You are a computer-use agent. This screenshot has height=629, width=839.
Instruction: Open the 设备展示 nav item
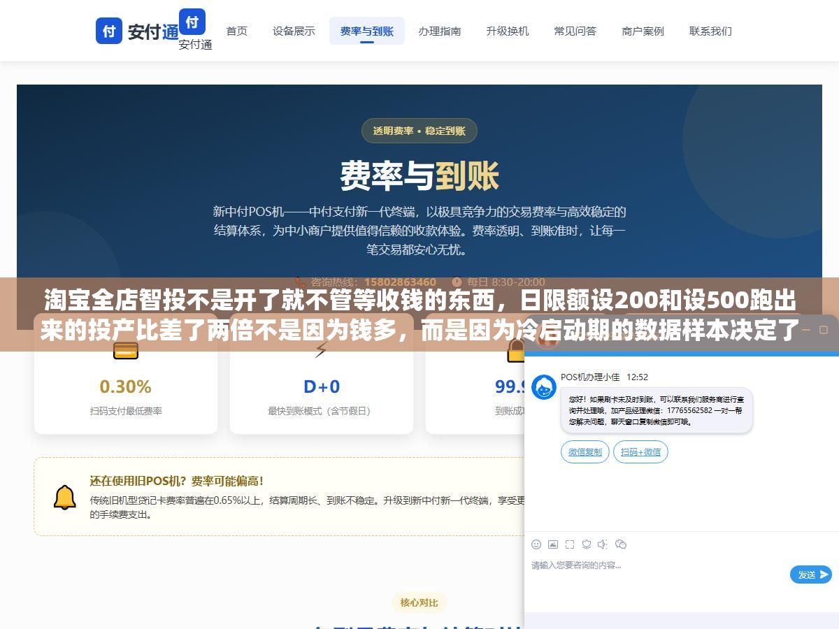tap(294, 31)
